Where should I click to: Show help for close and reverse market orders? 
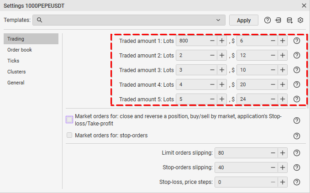(x=297, y=120)
